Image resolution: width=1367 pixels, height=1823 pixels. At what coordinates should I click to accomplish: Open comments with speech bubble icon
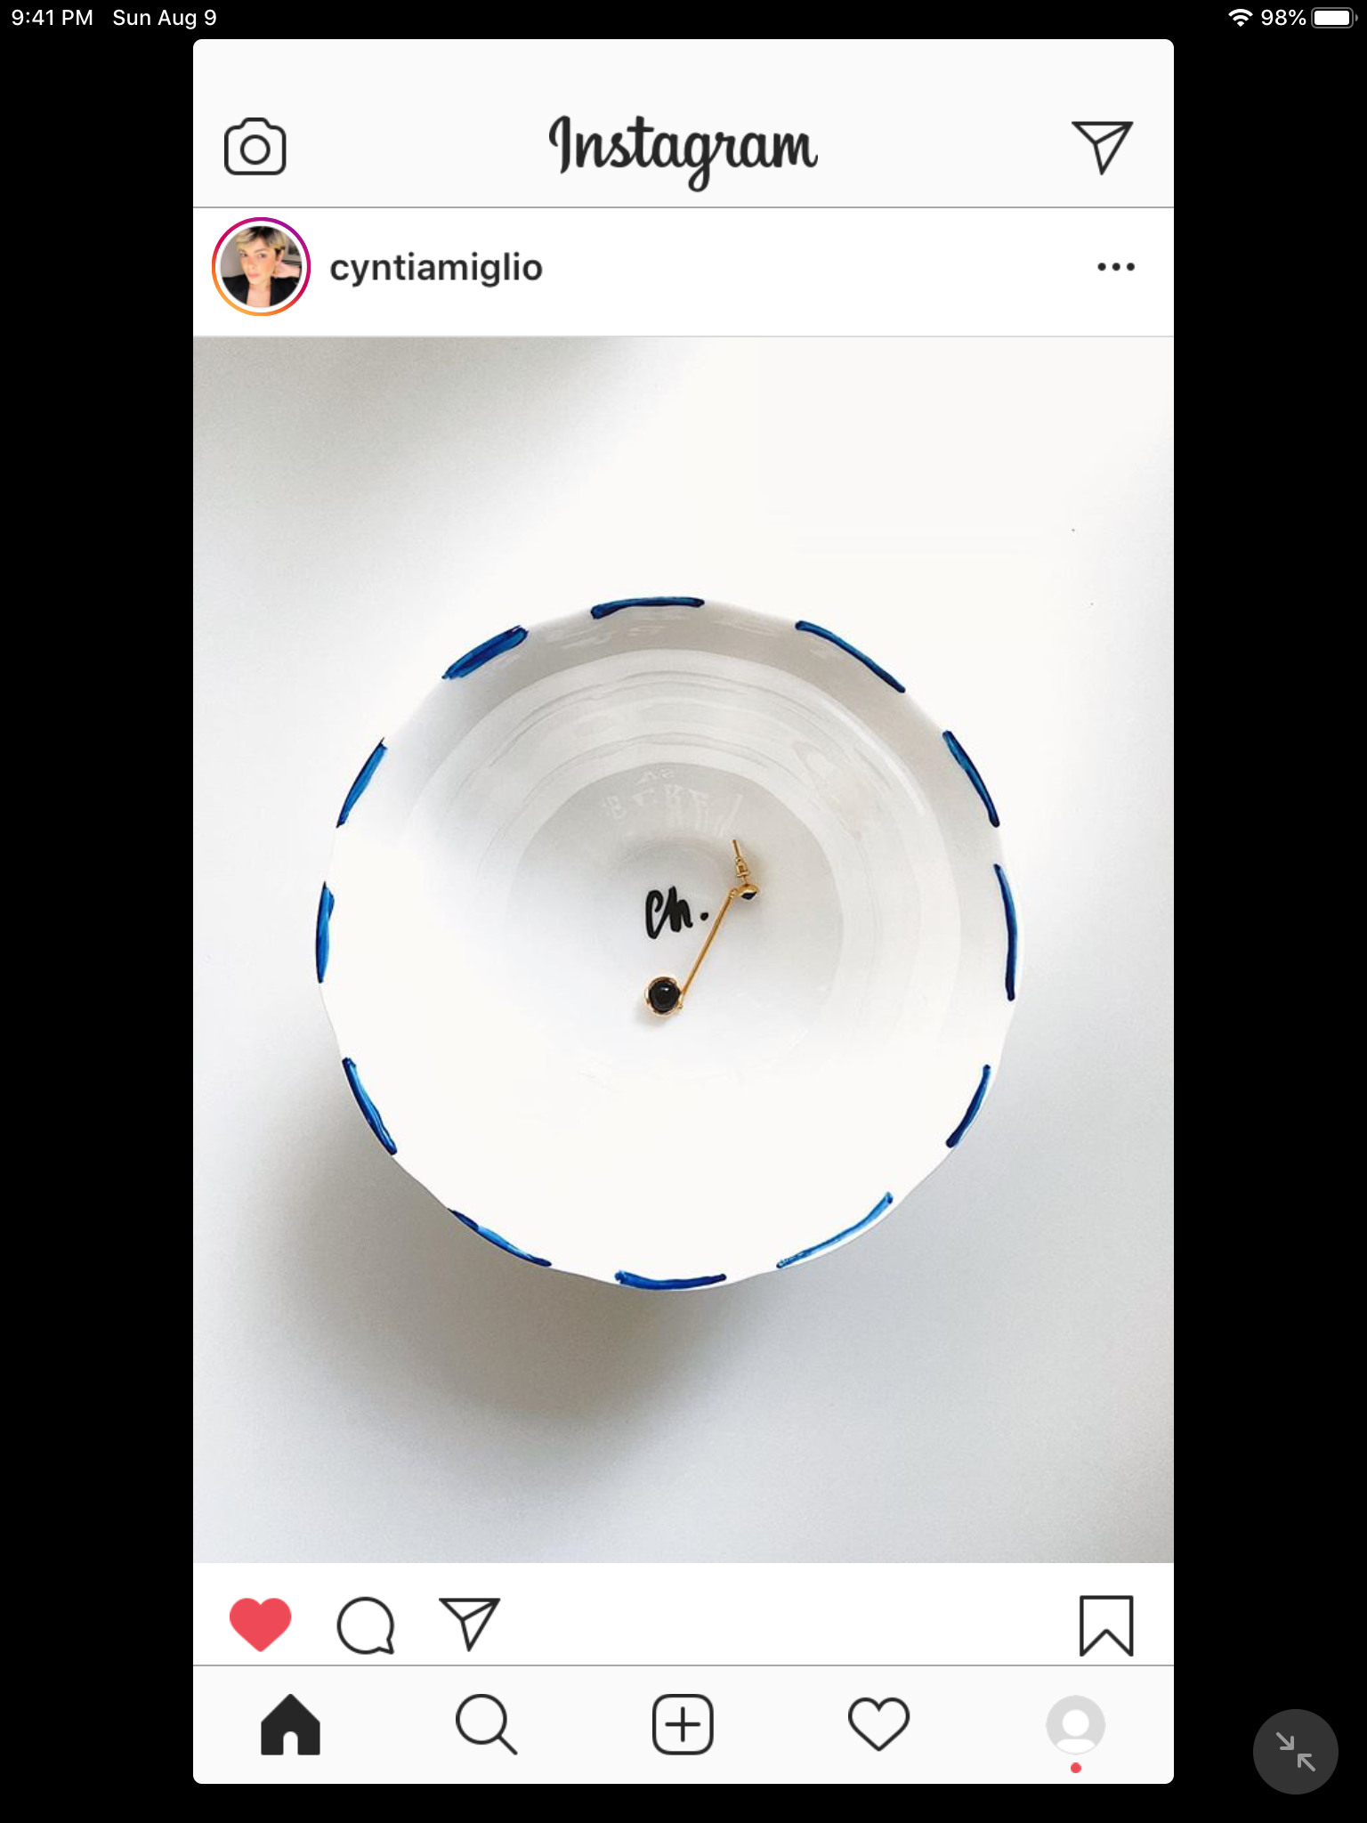tap(366, 1625)
